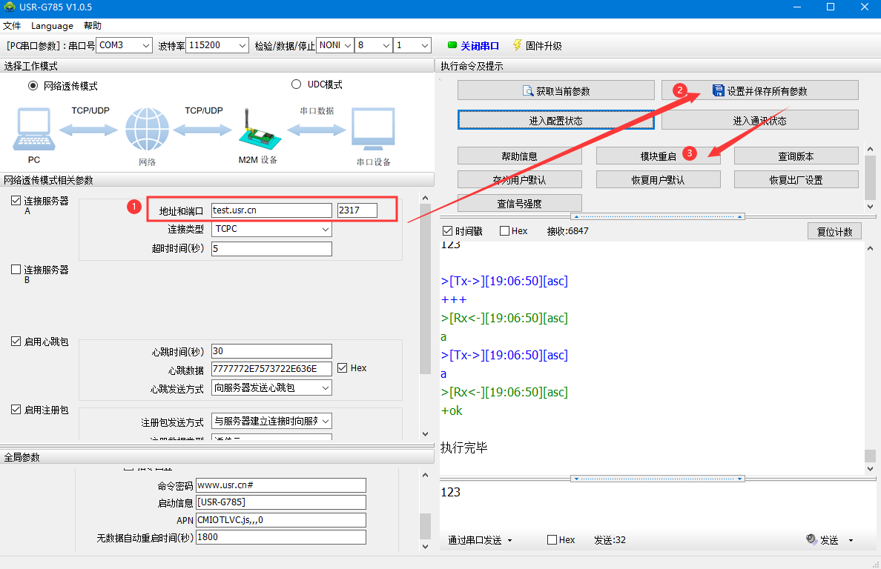
Task: Open the 文件 menu
Action: click(x=12, y=26)
